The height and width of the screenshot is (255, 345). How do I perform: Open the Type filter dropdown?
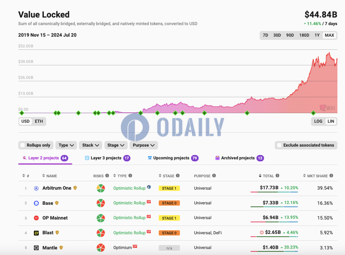pyautogui.click(x=66, y=145)
